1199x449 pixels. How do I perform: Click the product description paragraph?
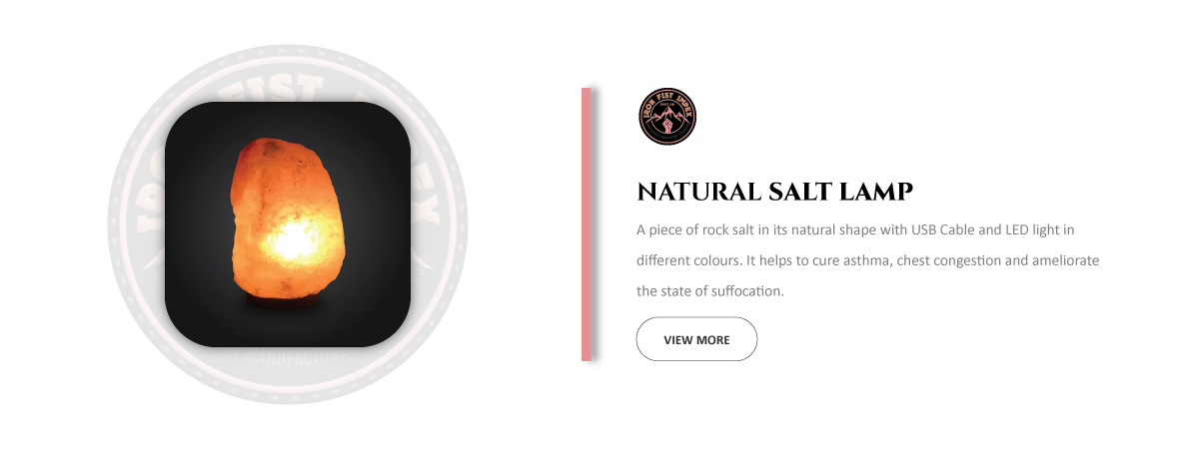(x=868, y=260)
